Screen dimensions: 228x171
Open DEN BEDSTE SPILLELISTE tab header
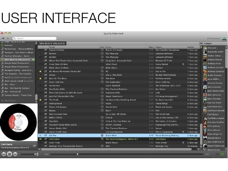point(52,44)
